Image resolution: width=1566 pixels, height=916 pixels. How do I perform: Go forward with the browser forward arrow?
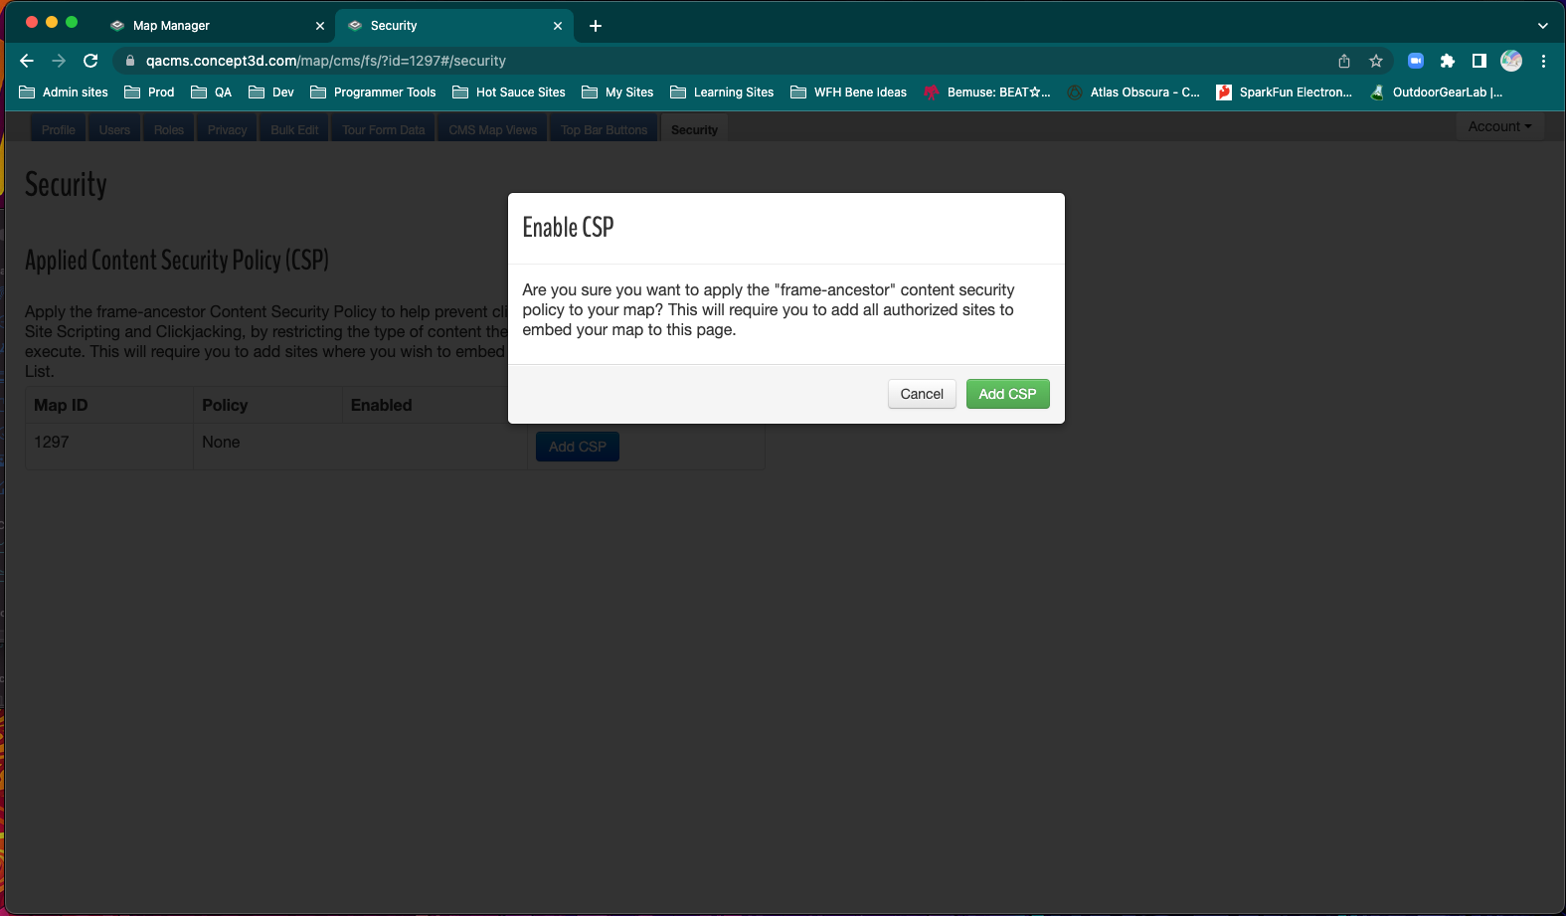[x=59, y=61]
